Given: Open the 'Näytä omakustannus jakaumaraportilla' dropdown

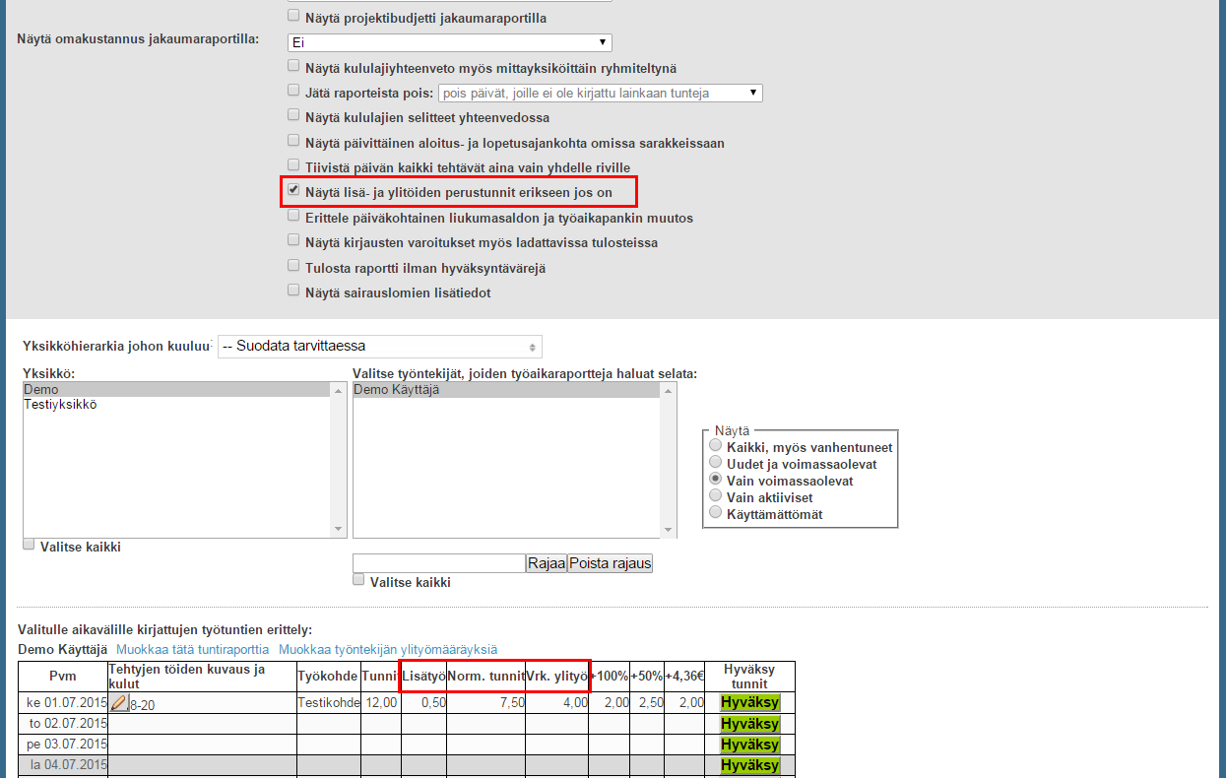Looking at the screenshot, I should 449,42.
